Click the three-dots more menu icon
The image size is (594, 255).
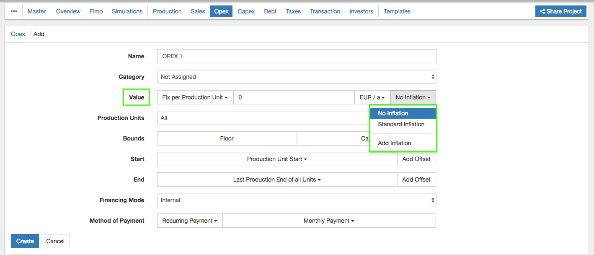14,11
